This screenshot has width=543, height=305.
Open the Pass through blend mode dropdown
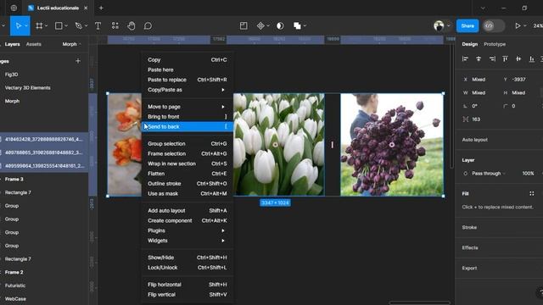click(x=489, y=174)
